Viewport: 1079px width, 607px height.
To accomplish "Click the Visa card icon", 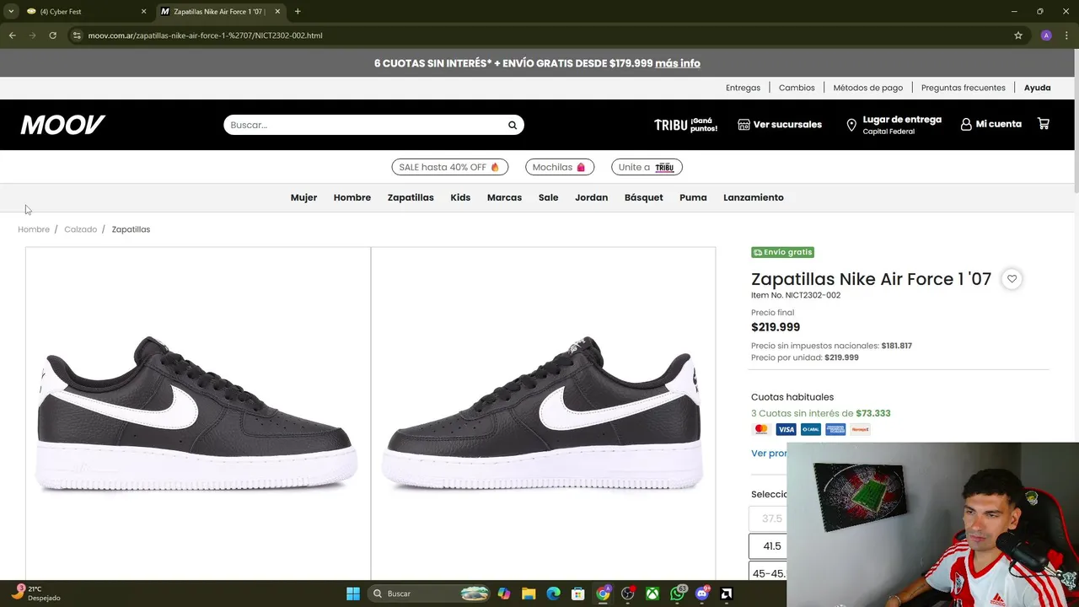I will pyautogui.click(x=786, y=429).
